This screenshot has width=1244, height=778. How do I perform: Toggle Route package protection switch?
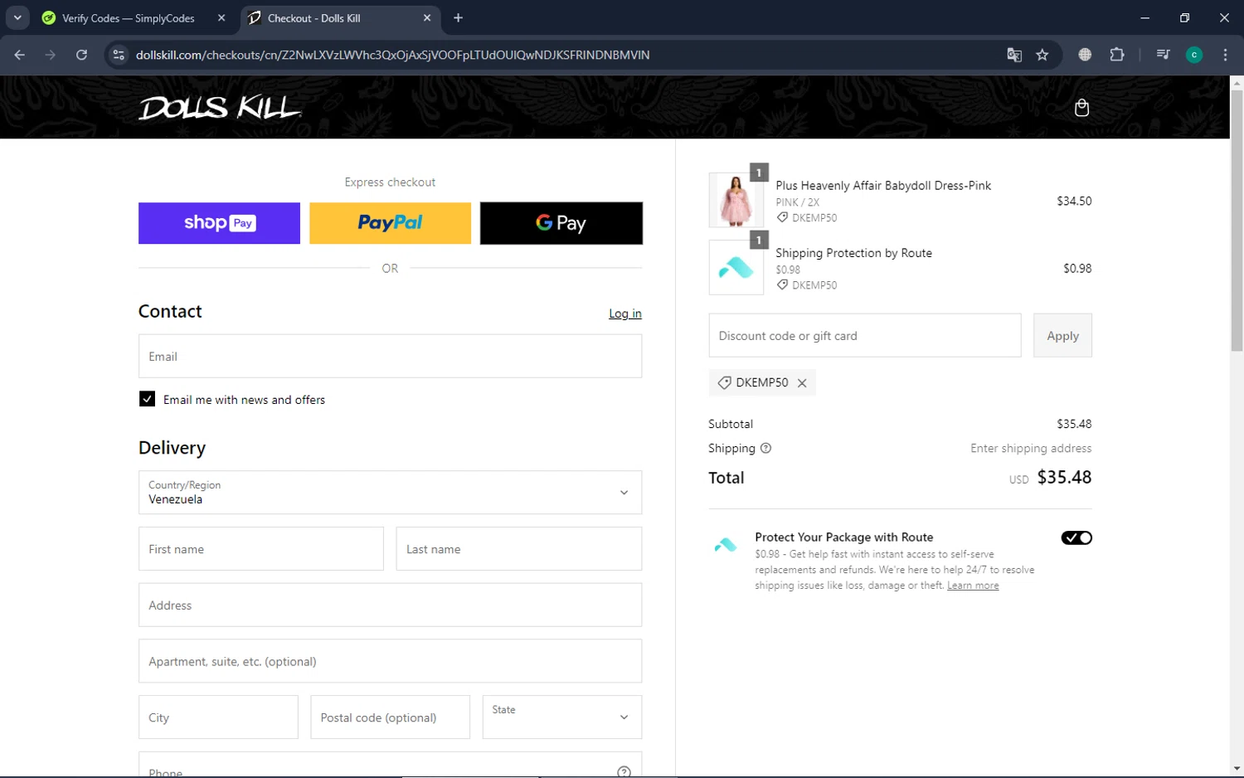click(1076, 537)
